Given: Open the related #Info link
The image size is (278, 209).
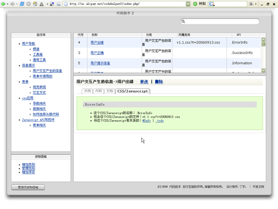Looking at the screenshot, I should (147, 121).
